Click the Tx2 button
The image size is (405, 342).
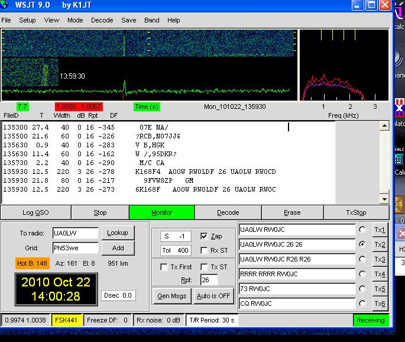tap(380, 244)
